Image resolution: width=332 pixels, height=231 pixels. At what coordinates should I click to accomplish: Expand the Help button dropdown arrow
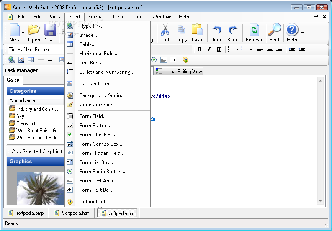pyautogui.click(x=302, y=33)
